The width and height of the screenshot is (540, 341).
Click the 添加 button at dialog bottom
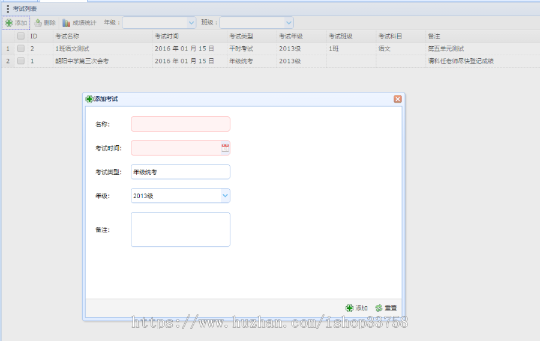pos(356,308)
